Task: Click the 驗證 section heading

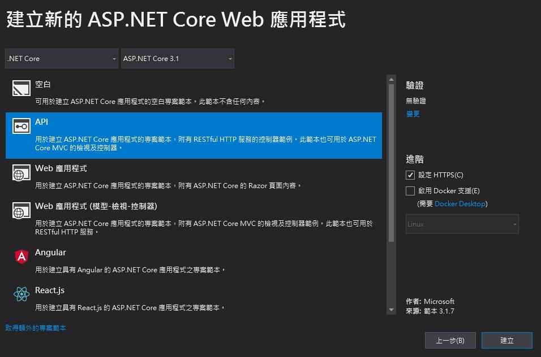Action: (x=415, y=85)
